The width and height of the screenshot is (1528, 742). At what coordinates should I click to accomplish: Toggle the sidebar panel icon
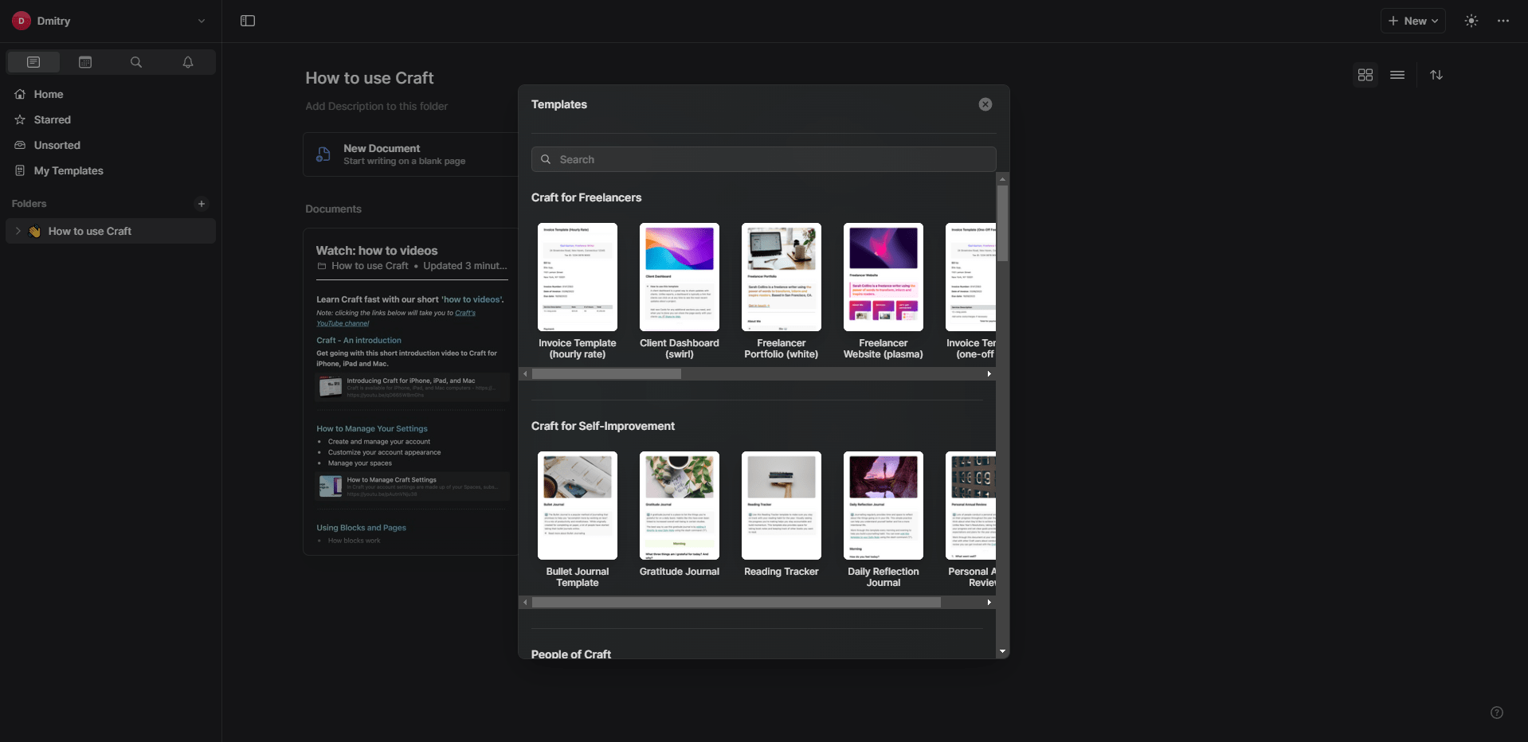(248, 21)
